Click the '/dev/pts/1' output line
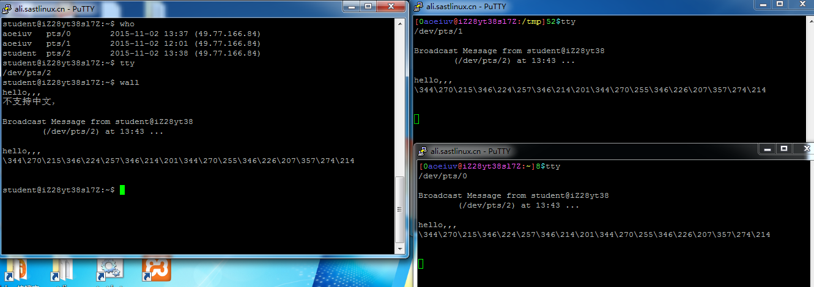The height and width of the screenshot is (287, 814). point(438,31)
